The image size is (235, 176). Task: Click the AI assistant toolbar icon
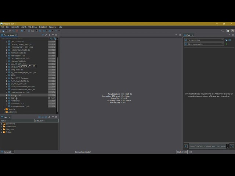tap(22, 31)
